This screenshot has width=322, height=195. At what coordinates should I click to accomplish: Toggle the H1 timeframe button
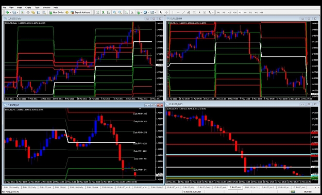(240, 12)
